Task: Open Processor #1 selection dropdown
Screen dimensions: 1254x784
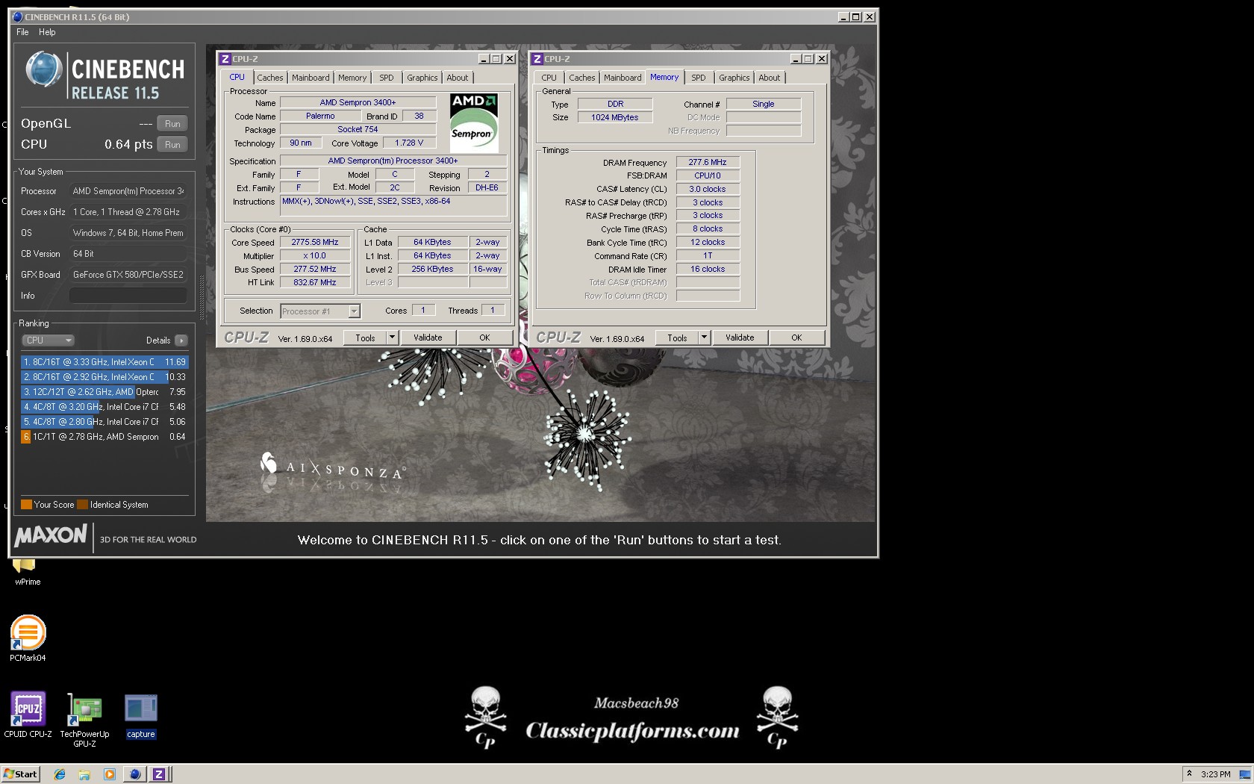Action: (320, 311)
